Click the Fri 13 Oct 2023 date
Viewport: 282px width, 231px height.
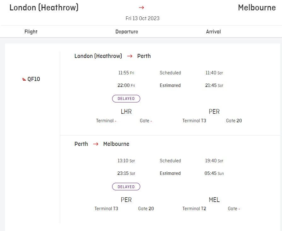pyautogui.click(x=142, y=18)
